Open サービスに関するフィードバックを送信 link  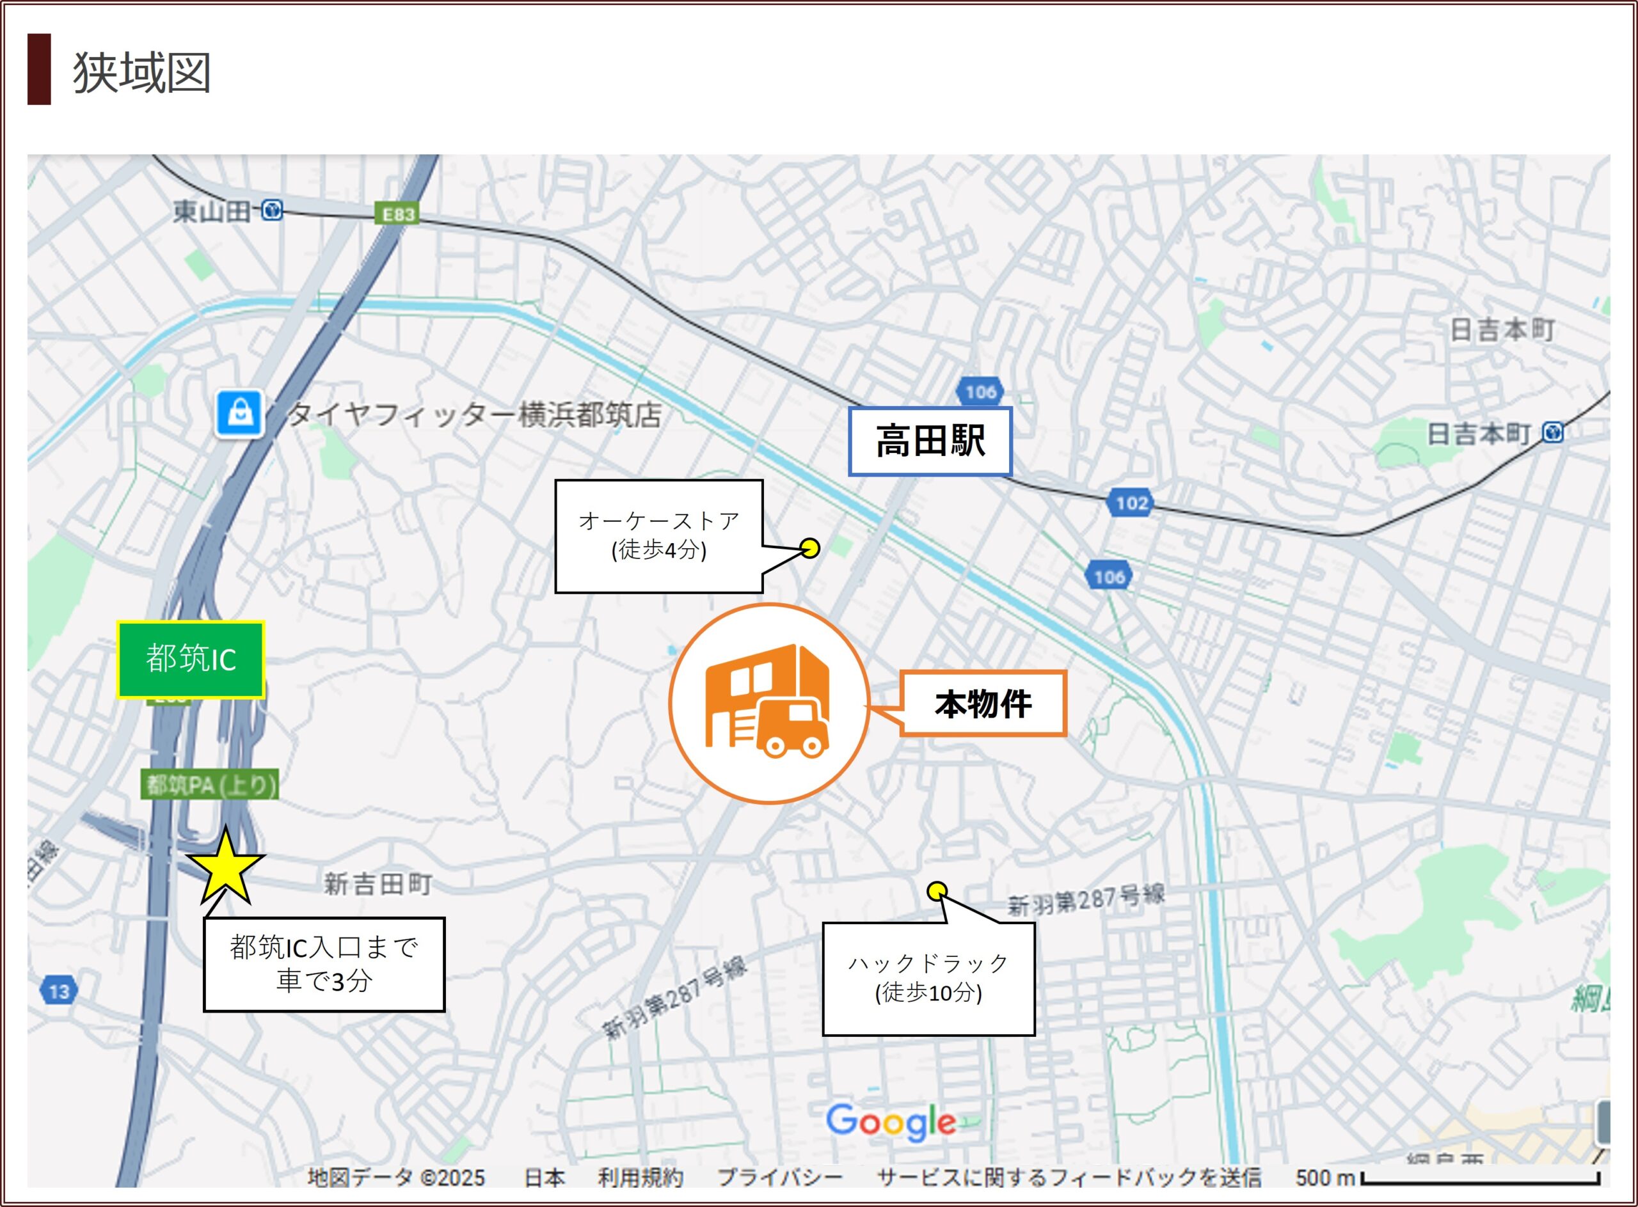point(1069,1177)
